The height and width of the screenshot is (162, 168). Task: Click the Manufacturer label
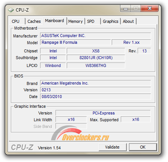click(25, 36)
